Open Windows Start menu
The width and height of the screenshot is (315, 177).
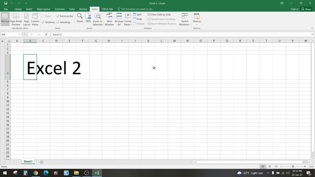5,173
